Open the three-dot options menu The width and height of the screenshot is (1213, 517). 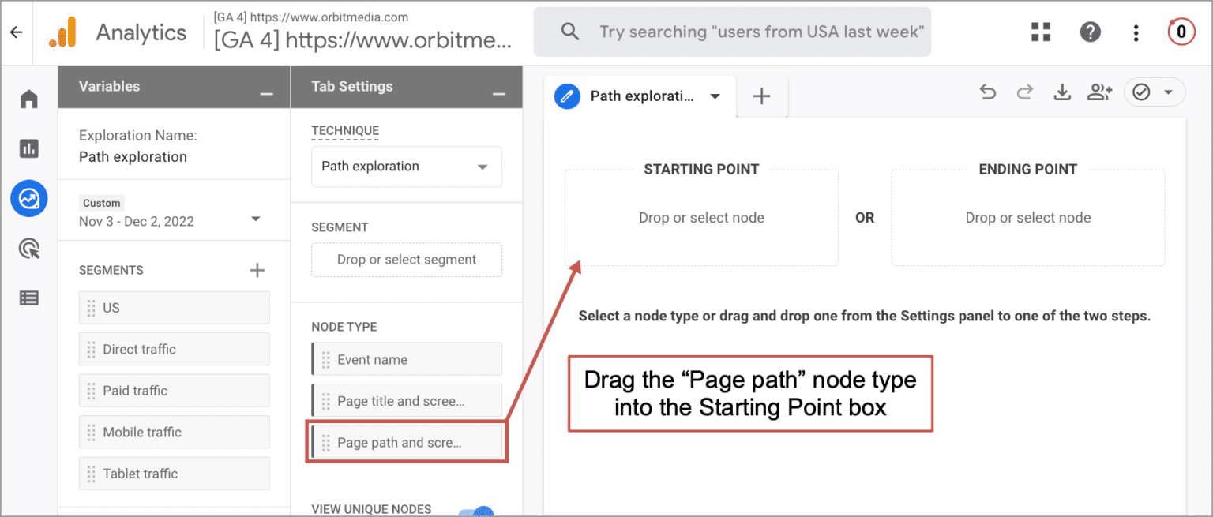point(1136,32)
